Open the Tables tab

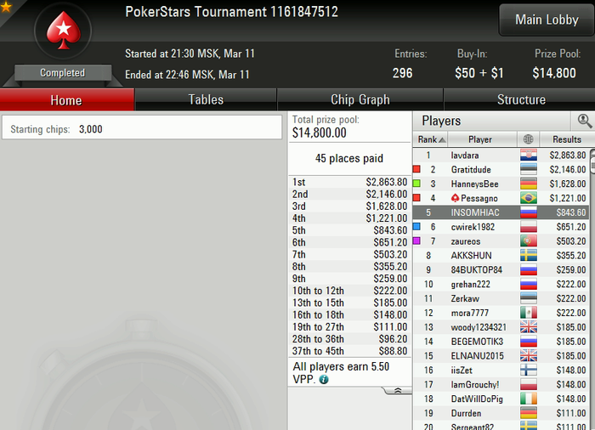[x=206, y=99]
